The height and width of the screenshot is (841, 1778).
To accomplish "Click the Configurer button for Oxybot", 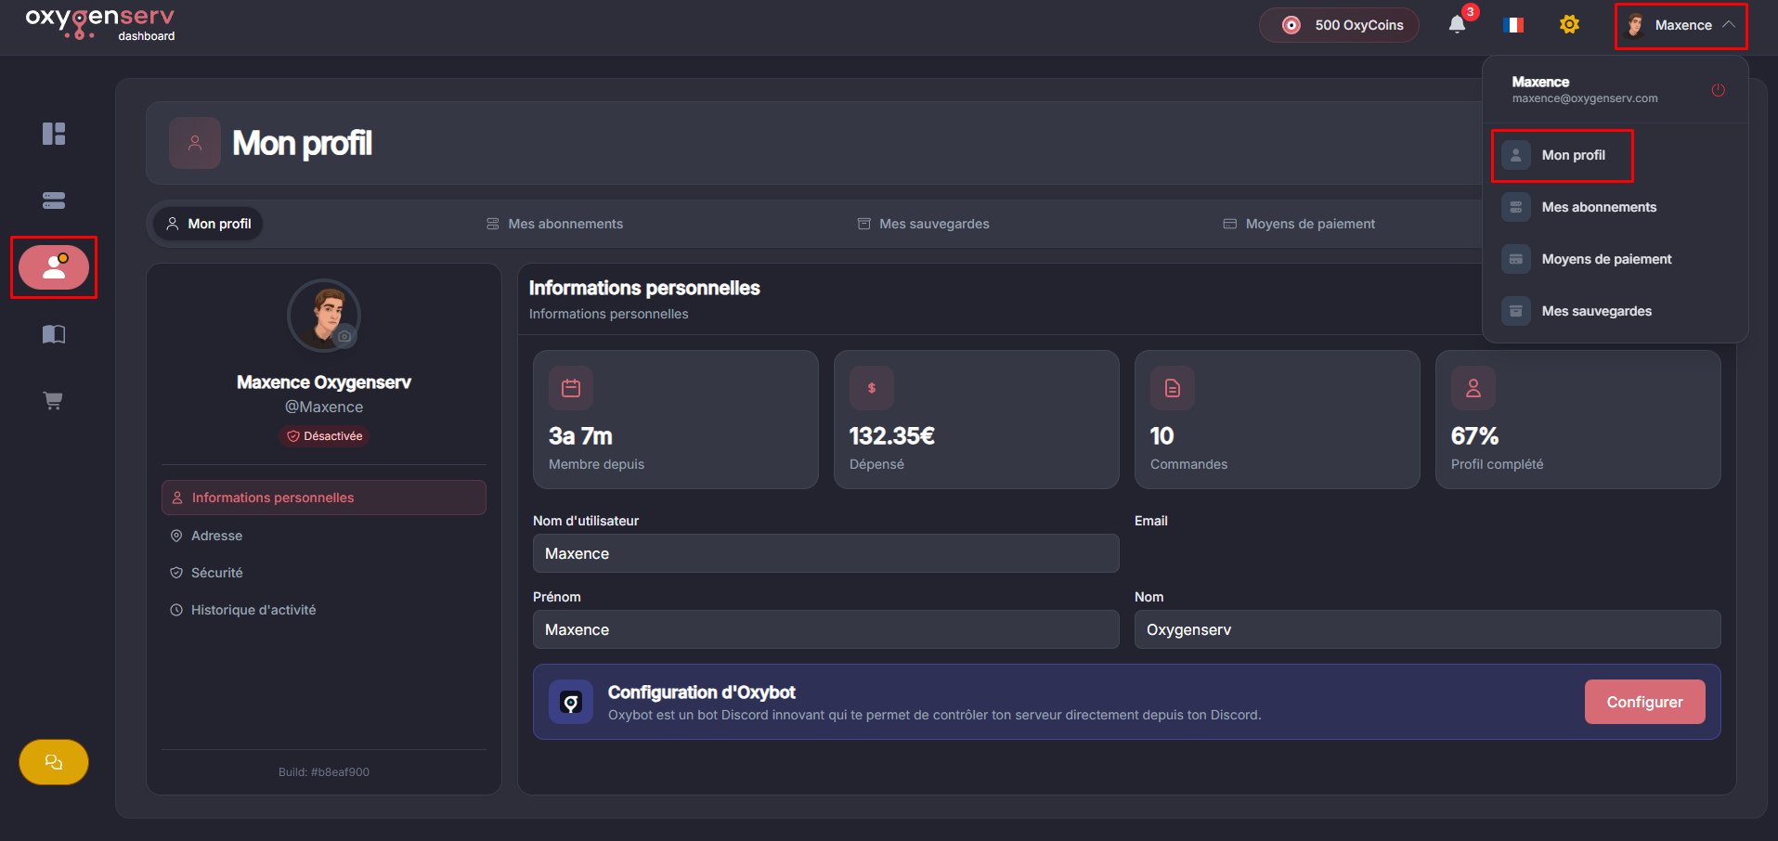I will [x=1643, y=702].
